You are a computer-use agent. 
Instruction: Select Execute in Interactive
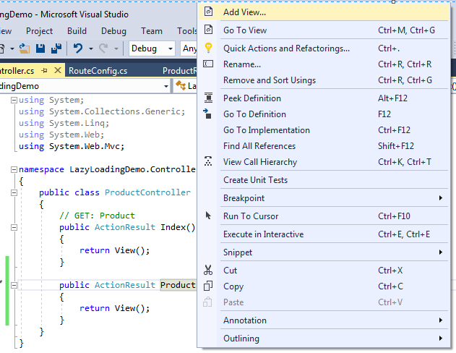[323, 234]
